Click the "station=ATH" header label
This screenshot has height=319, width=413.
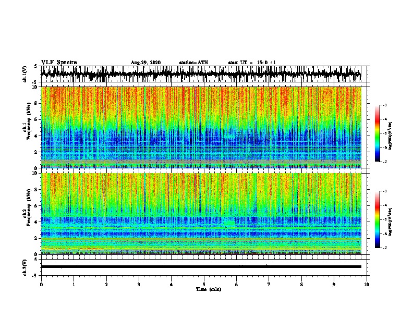193,63
